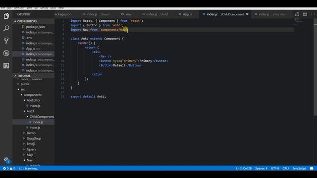This screenshot has height=178, width=317.
Task: Switch to the .env tab
Action: tap(127, 14)
